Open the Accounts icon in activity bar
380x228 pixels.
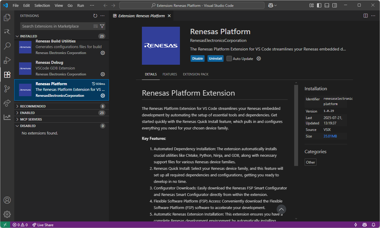(x=7, y=200)
